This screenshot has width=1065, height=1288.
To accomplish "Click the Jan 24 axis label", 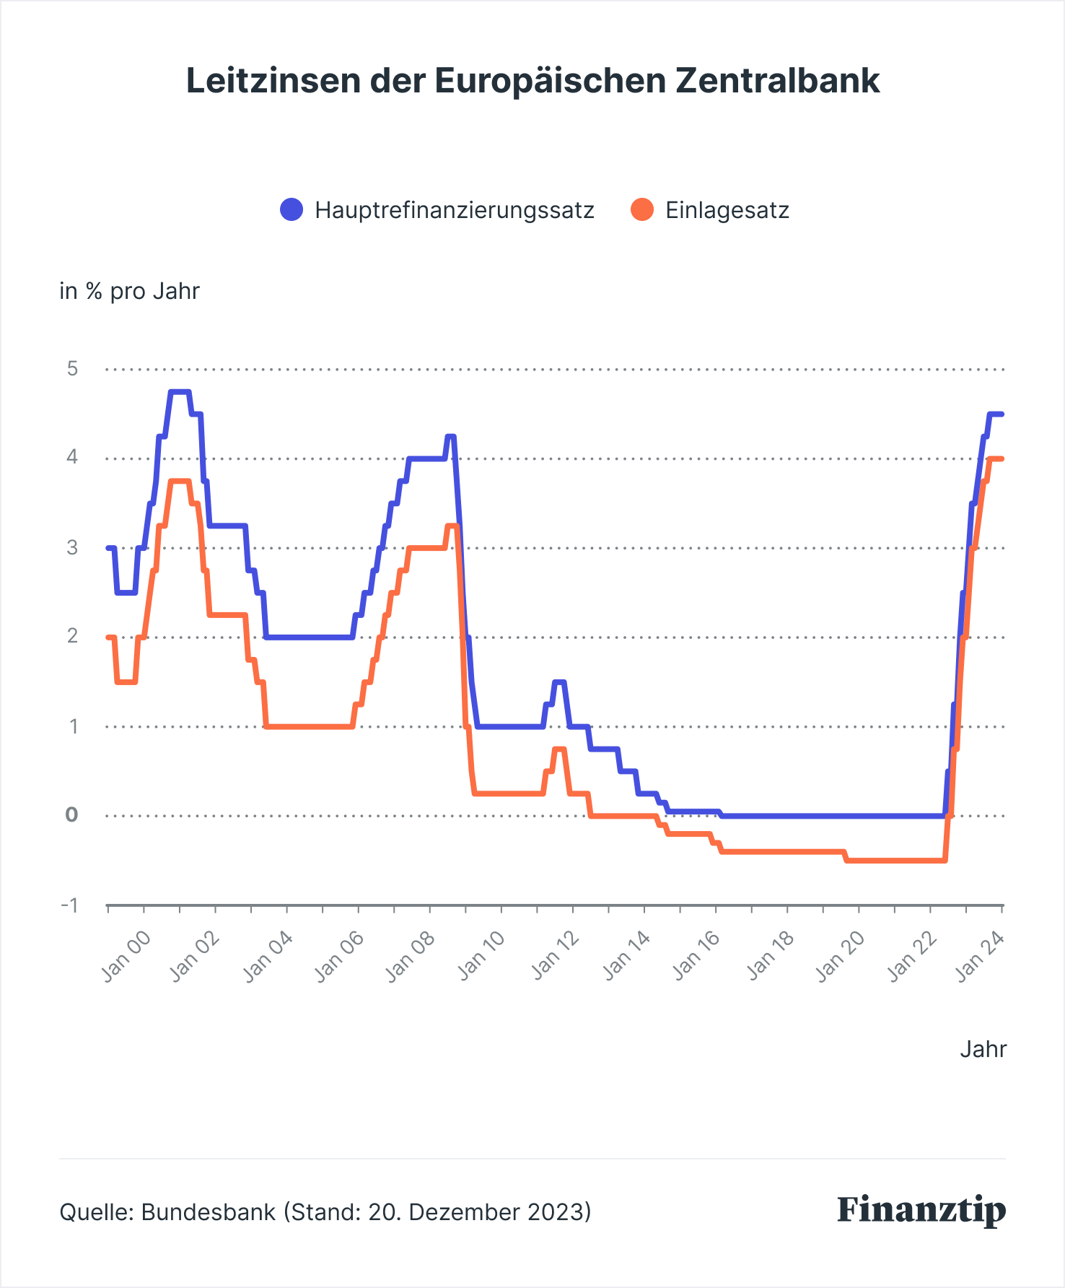I will tap(981, 957).
